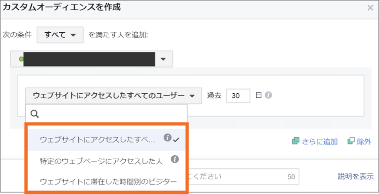This screenshot has height=194, width=379.
Task: Open ウェブサイトにアクセスしたすべてのユーザー dropdown
Action: (x=113, y=96)
